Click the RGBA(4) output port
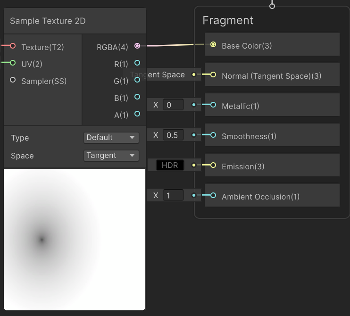 [x=137, y=46]
